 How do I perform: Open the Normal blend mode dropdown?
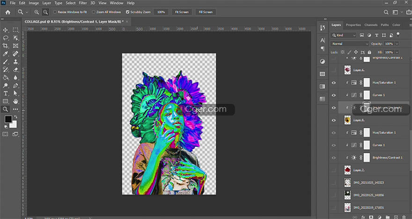tap(350, 44)
